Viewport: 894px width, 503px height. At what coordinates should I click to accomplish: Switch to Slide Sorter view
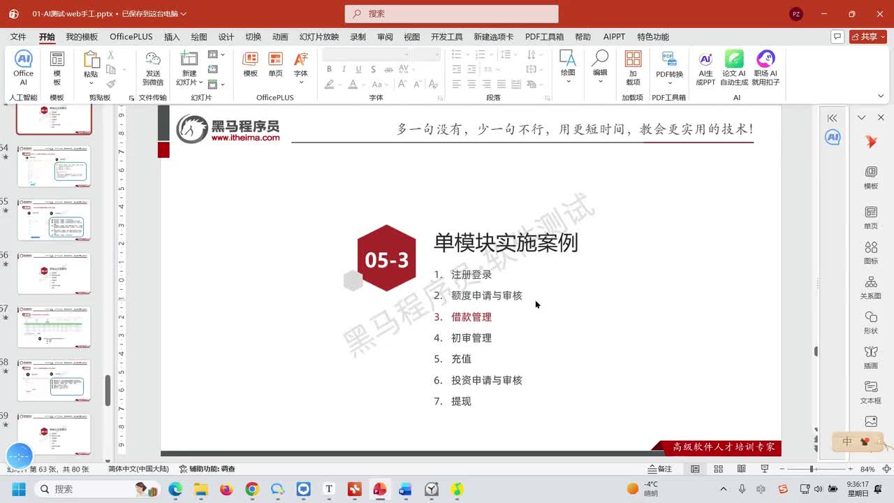click(x=718, y=469)
